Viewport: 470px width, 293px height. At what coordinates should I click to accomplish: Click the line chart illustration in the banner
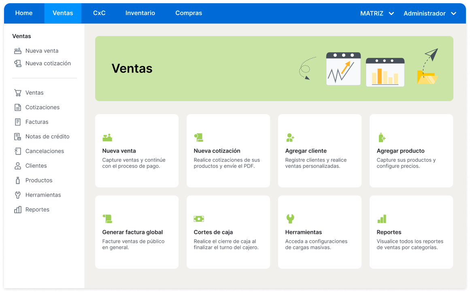(344, 69)
